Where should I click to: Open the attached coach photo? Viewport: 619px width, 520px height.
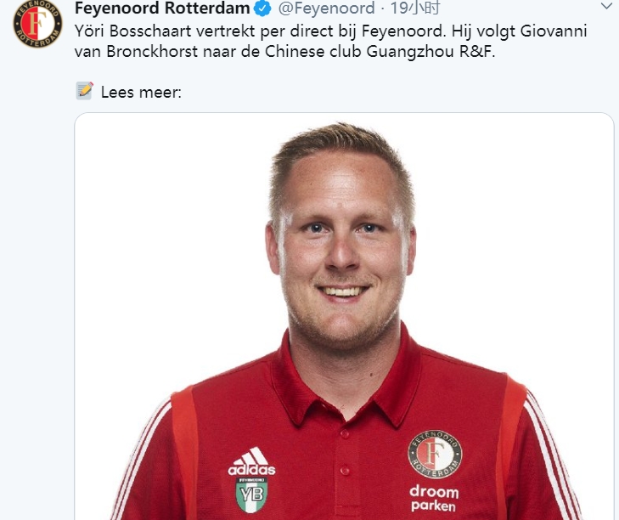click(x=344, y=316)
